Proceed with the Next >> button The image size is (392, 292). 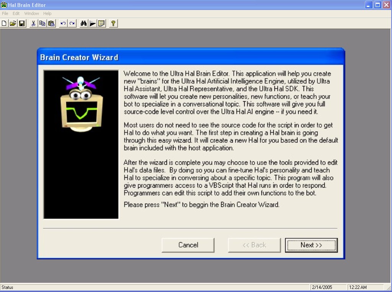pos(311,245)
